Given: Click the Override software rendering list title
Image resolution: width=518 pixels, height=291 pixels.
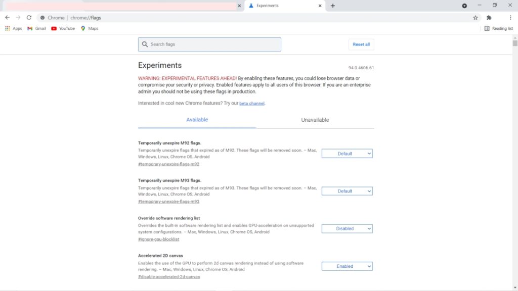Looking at the screenshot, I should pos(169,218).
